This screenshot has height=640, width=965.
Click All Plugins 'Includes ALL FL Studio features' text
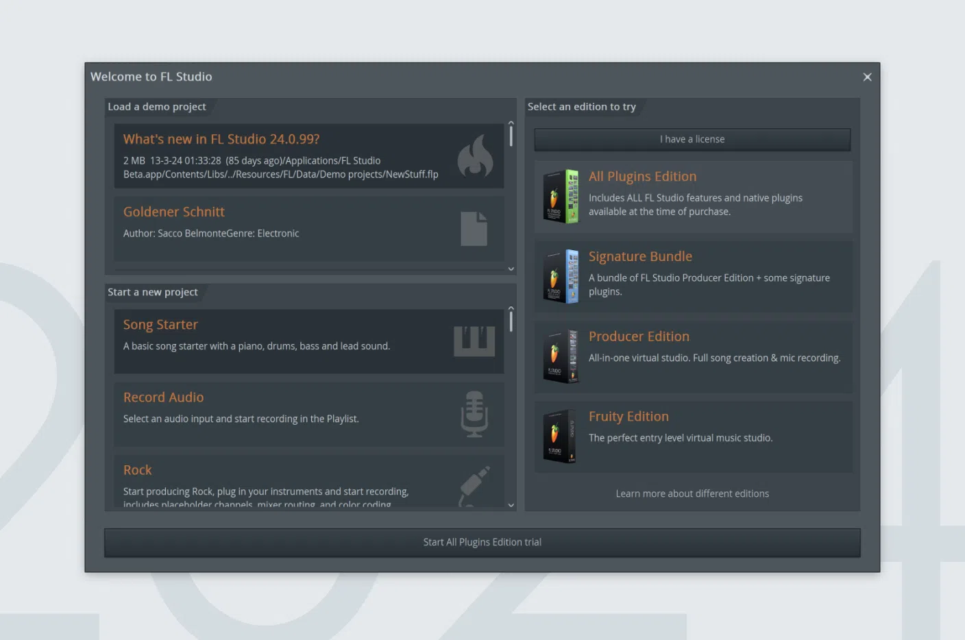[695, 205]
